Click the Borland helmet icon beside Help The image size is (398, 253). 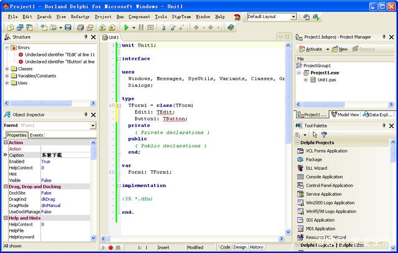coord(238,17)
